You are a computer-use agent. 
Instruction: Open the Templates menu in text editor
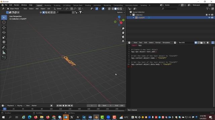click(166, 43)
